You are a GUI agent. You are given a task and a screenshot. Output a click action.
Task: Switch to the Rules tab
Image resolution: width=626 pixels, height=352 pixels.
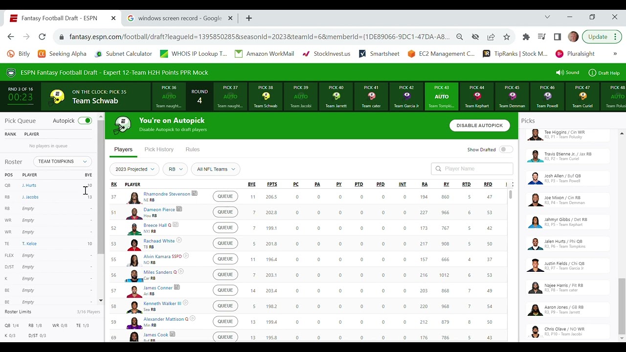tap(193, 150)
